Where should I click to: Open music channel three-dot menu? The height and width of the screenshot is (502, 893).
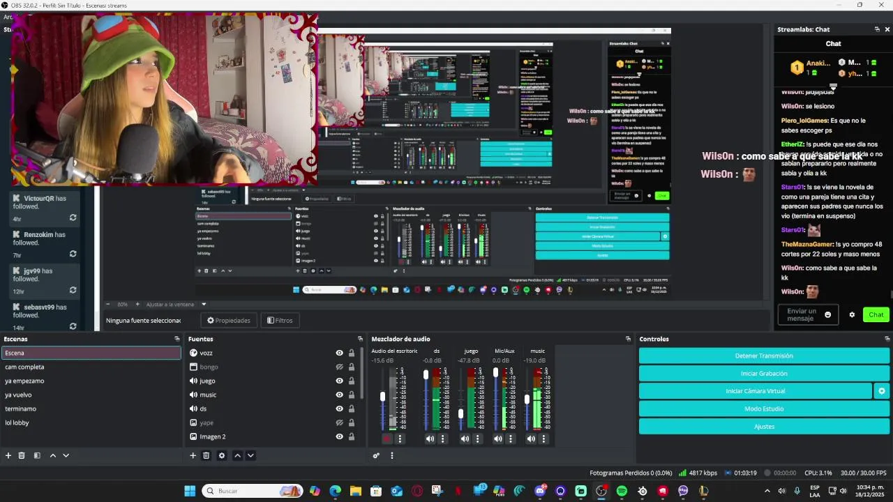[544, 439]
